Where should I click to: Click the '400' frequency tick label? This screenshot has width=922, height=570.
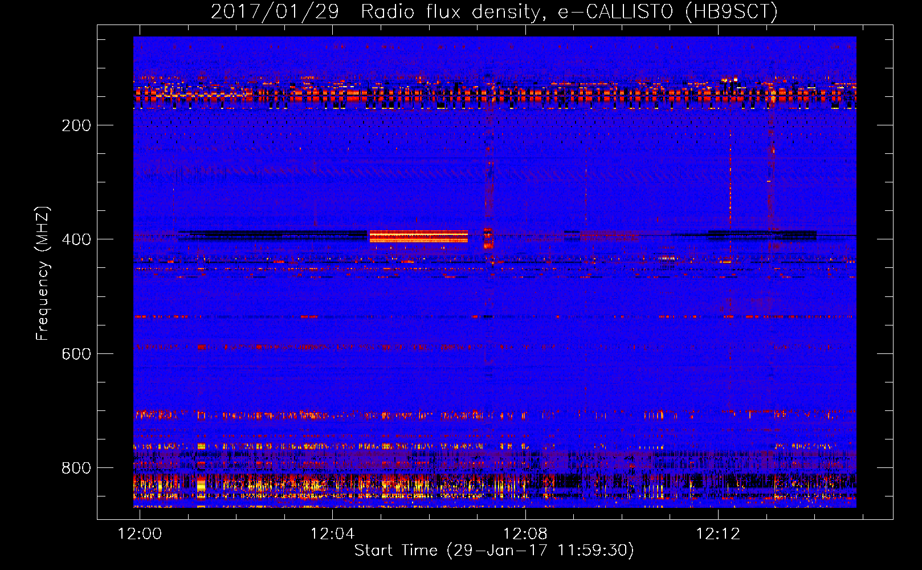tap(76, 240)
